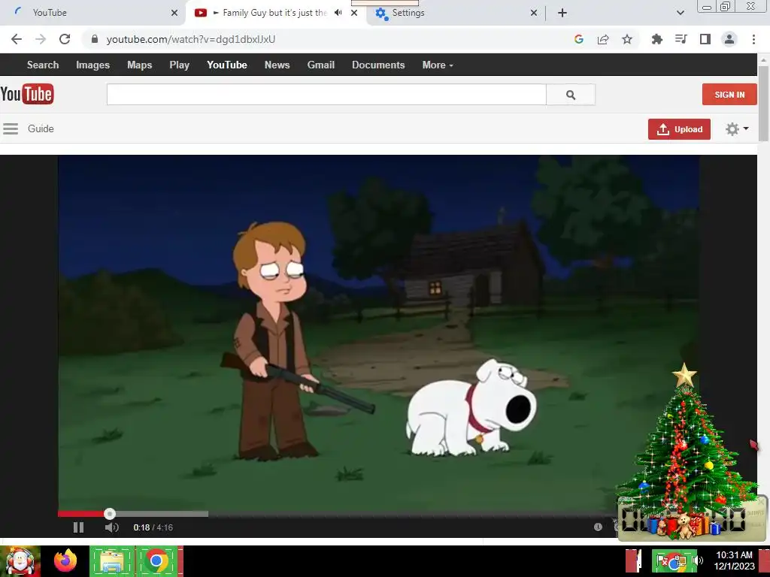
Task: Open the Chrome three-dot menu
Action: (753, 39)
